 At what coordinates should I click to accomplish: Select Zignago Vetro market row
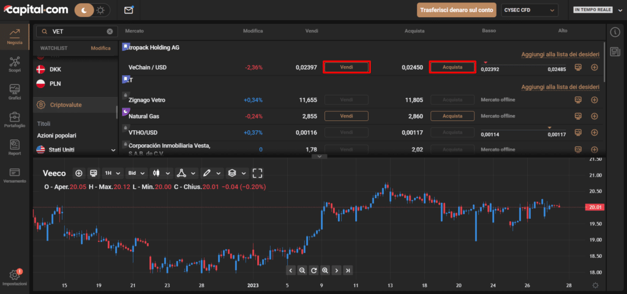(361, 100)
